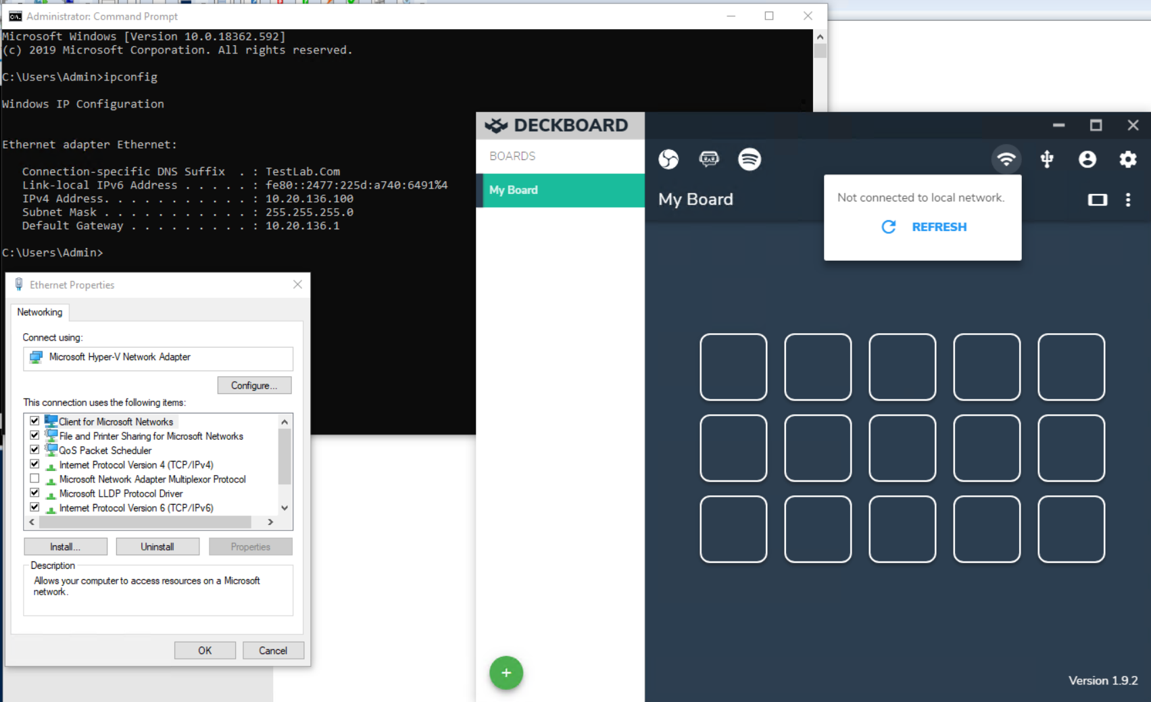This screenshot has height=702, width=1151.
Task: Click the Properties button
Action: pyautogui.click(x=251, y=547)
